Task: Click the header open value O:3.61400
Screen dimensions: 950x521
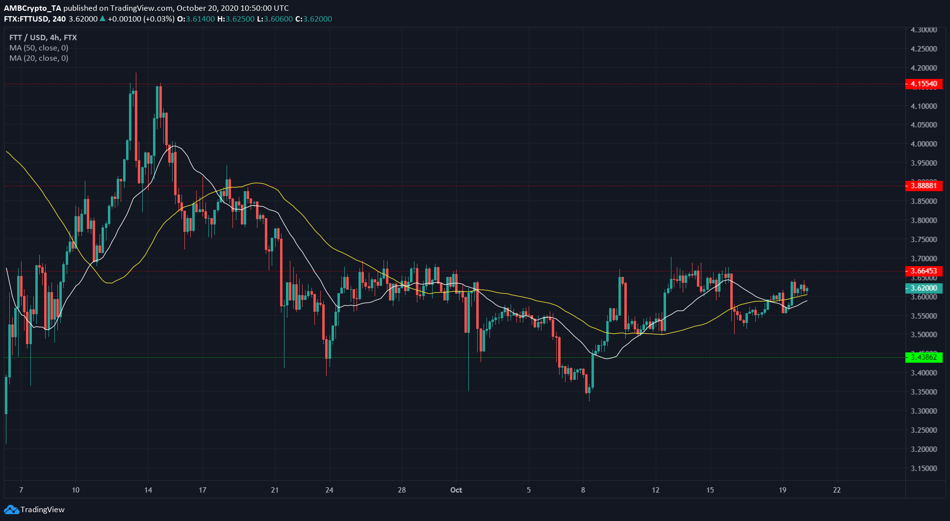Action: tap(196, 19)
